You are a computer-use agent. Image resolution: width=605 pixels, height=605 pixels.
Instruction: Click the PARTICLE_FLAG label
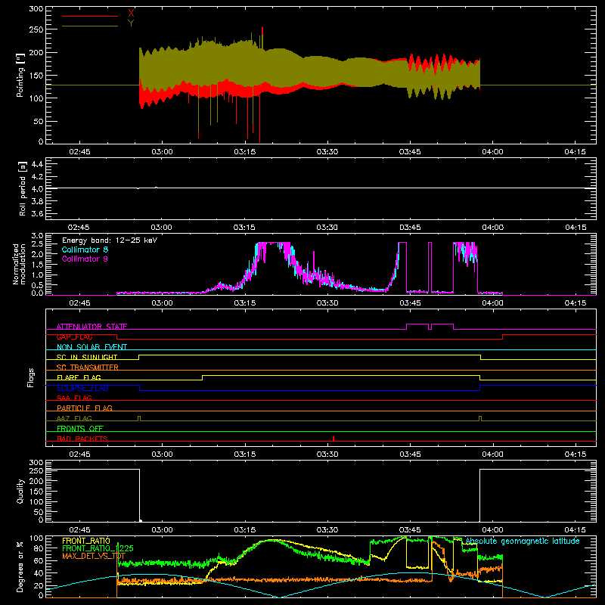[x=85, y=408]
